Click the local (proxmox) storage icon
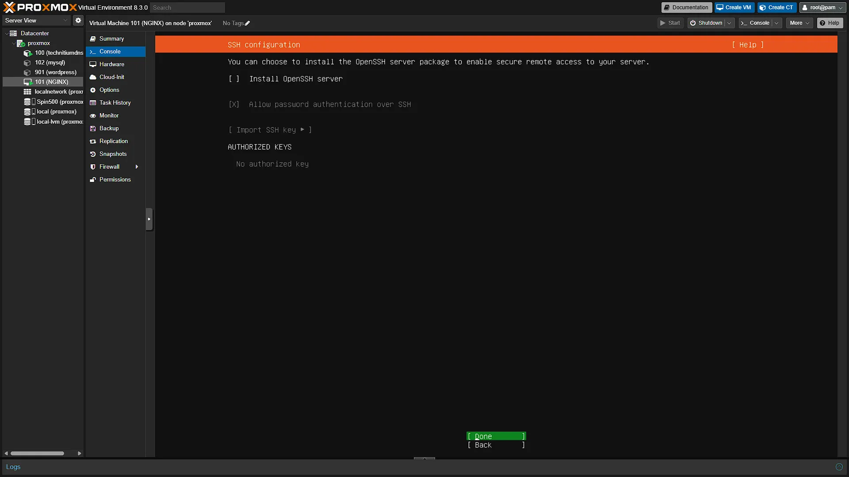Image resolution: width=849 pixels, height=477 pixels. [x=27, y=112]
